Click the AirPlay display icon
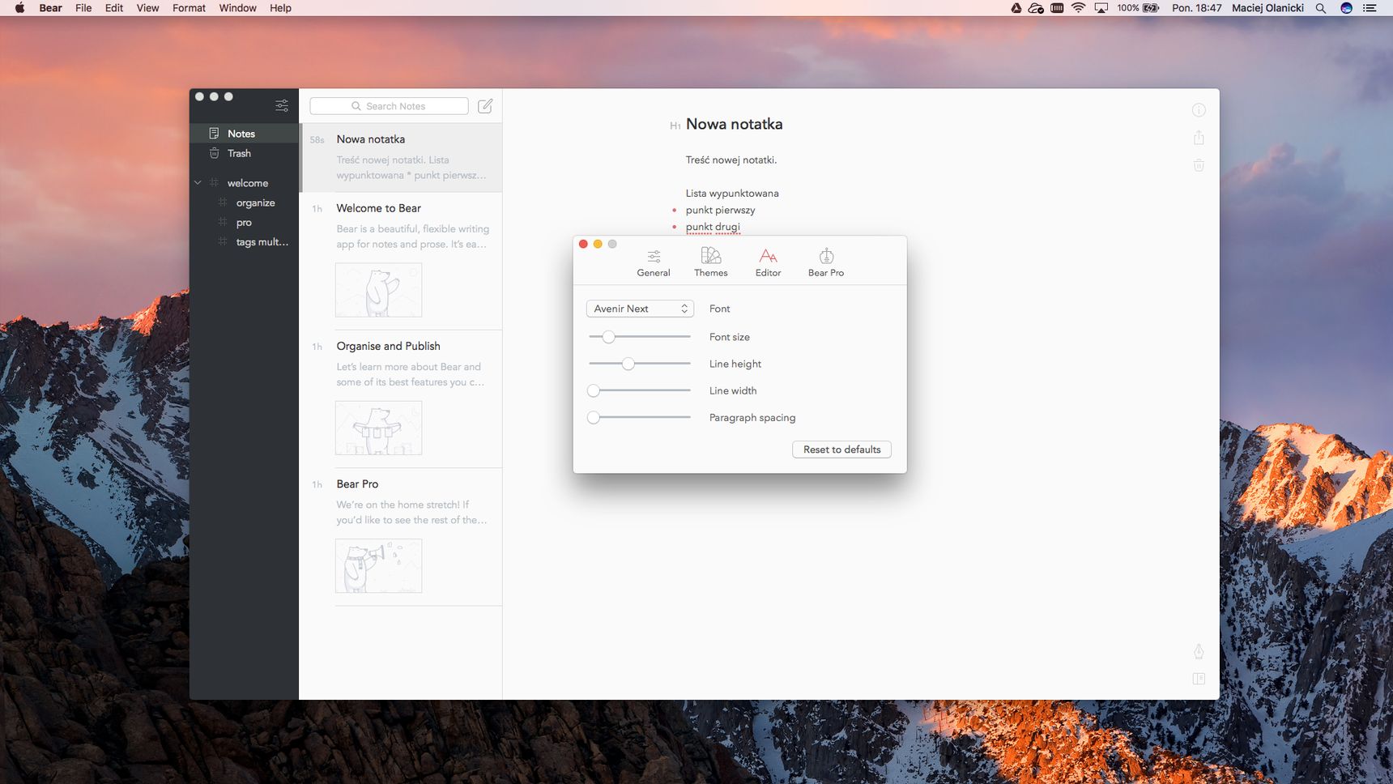This screenshot has height=784, width=1393. 1101,8
